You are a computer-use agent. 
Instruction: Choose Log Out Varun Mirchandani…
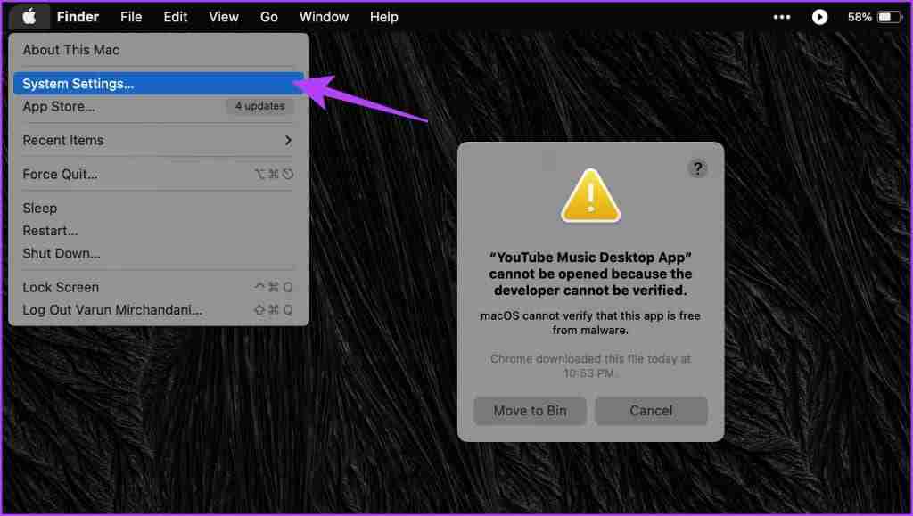[x=159, y=310]
